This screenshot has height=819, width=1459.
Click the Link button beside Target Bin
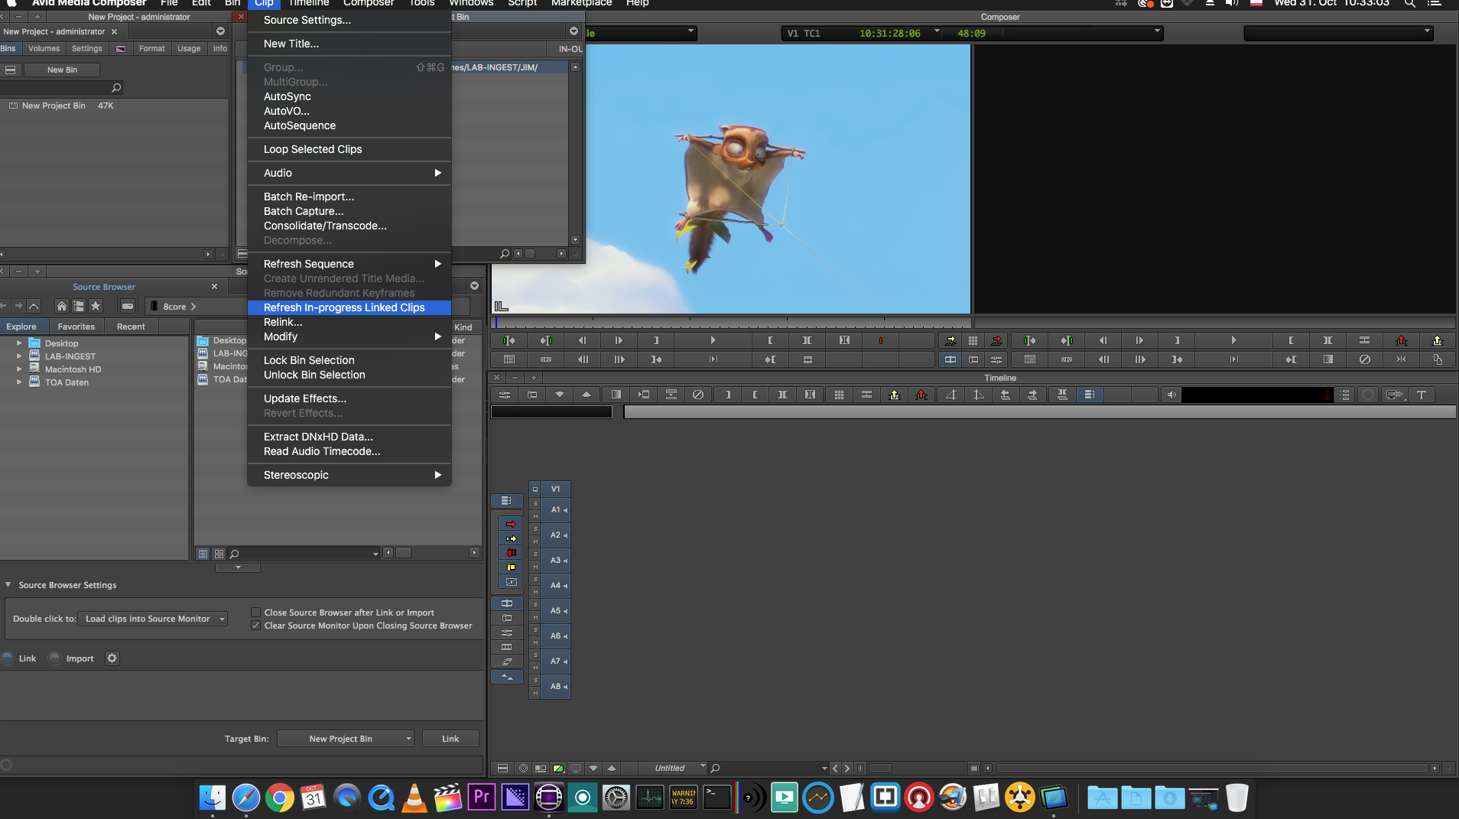tap(450, 739)
